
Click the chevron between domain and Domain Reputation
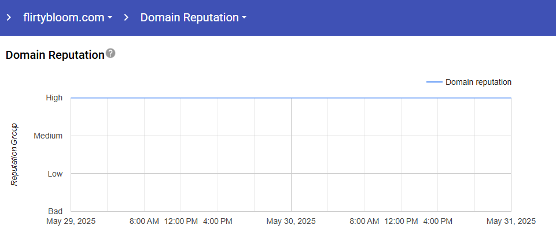point(126,17)
